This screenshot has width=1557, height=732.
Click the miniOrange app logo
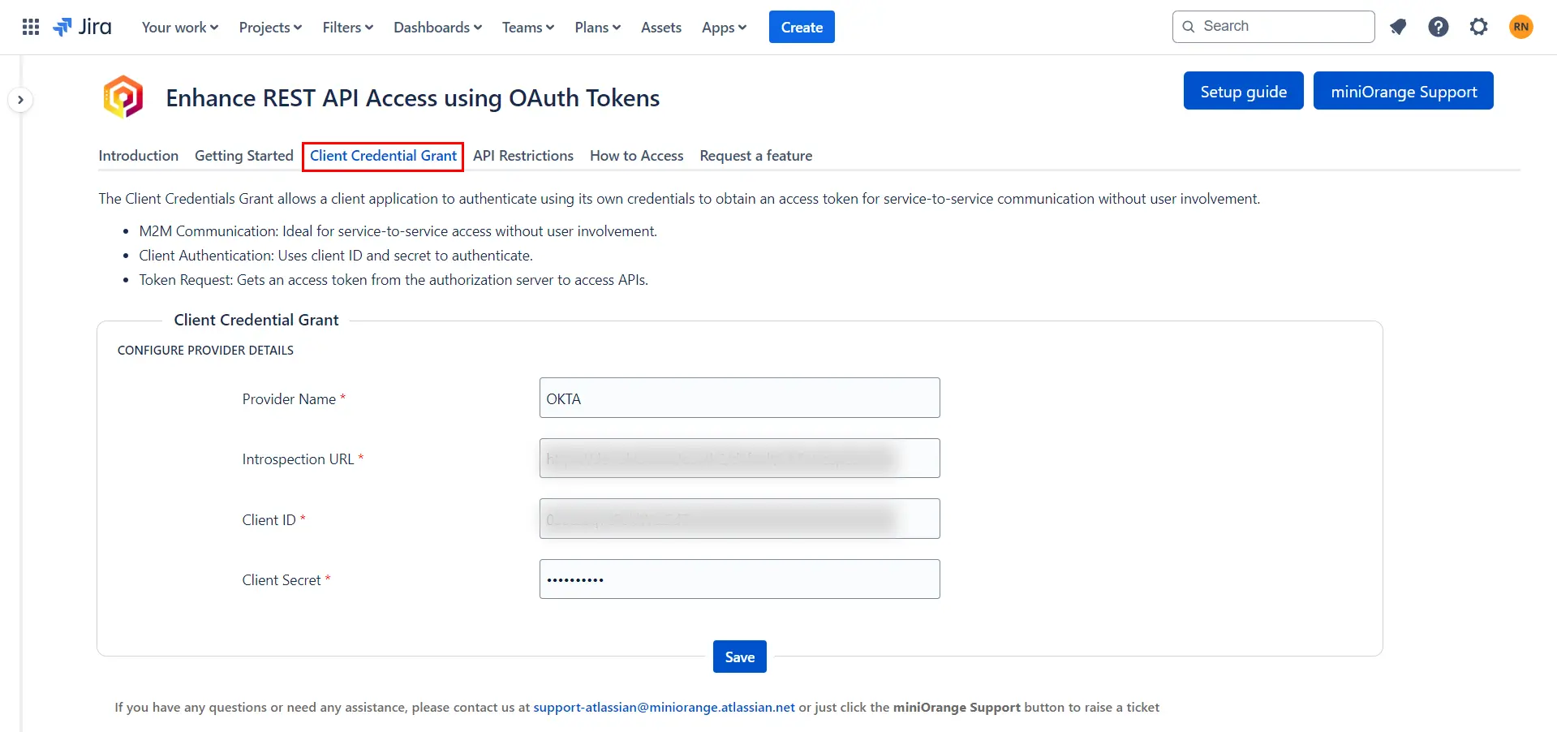(x=123, y=97)
